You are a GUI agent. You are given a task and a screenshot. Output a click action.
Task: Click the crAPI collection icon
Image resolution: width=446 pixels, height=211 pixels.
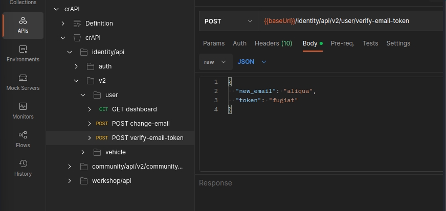click(77, 38)
